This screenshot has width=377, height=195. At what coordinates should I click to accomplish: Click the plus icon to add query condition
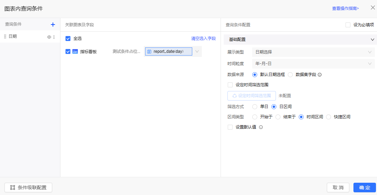pos(53,25)
